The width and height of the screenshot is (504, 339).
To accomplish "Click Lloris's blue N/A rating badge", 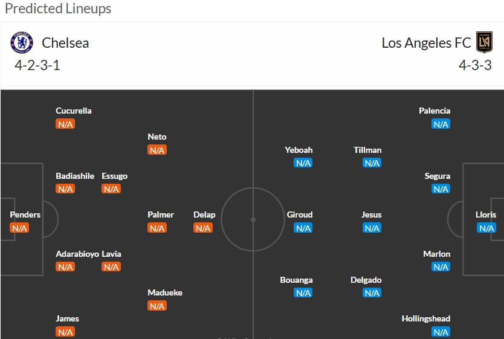I will coord(486,228).
